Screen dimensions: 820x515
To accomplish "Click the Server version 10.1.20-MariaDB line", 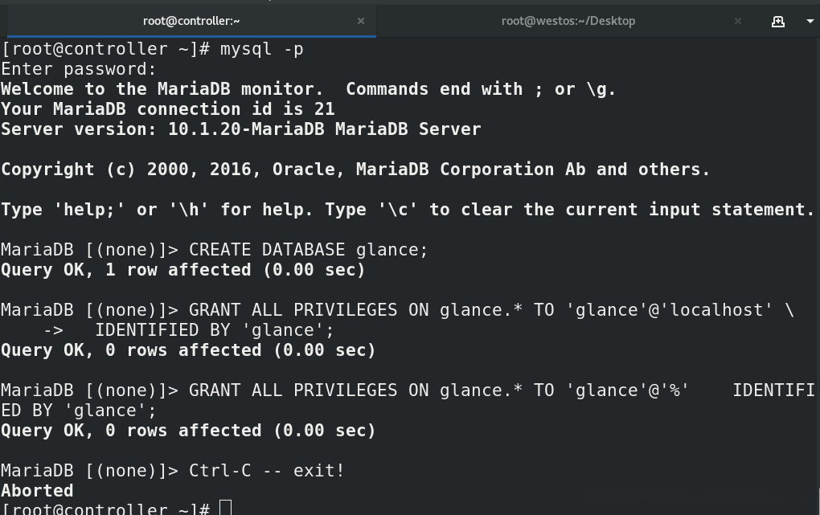I will [x=240, y=129].
